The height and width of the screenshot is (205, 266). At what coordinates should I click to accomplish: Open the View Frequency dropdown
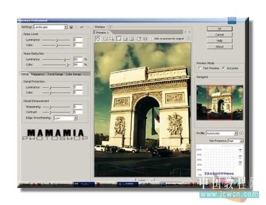(235, 141)
